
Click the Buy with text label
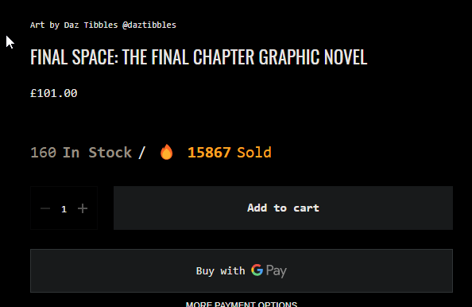(x=220, y=271)
